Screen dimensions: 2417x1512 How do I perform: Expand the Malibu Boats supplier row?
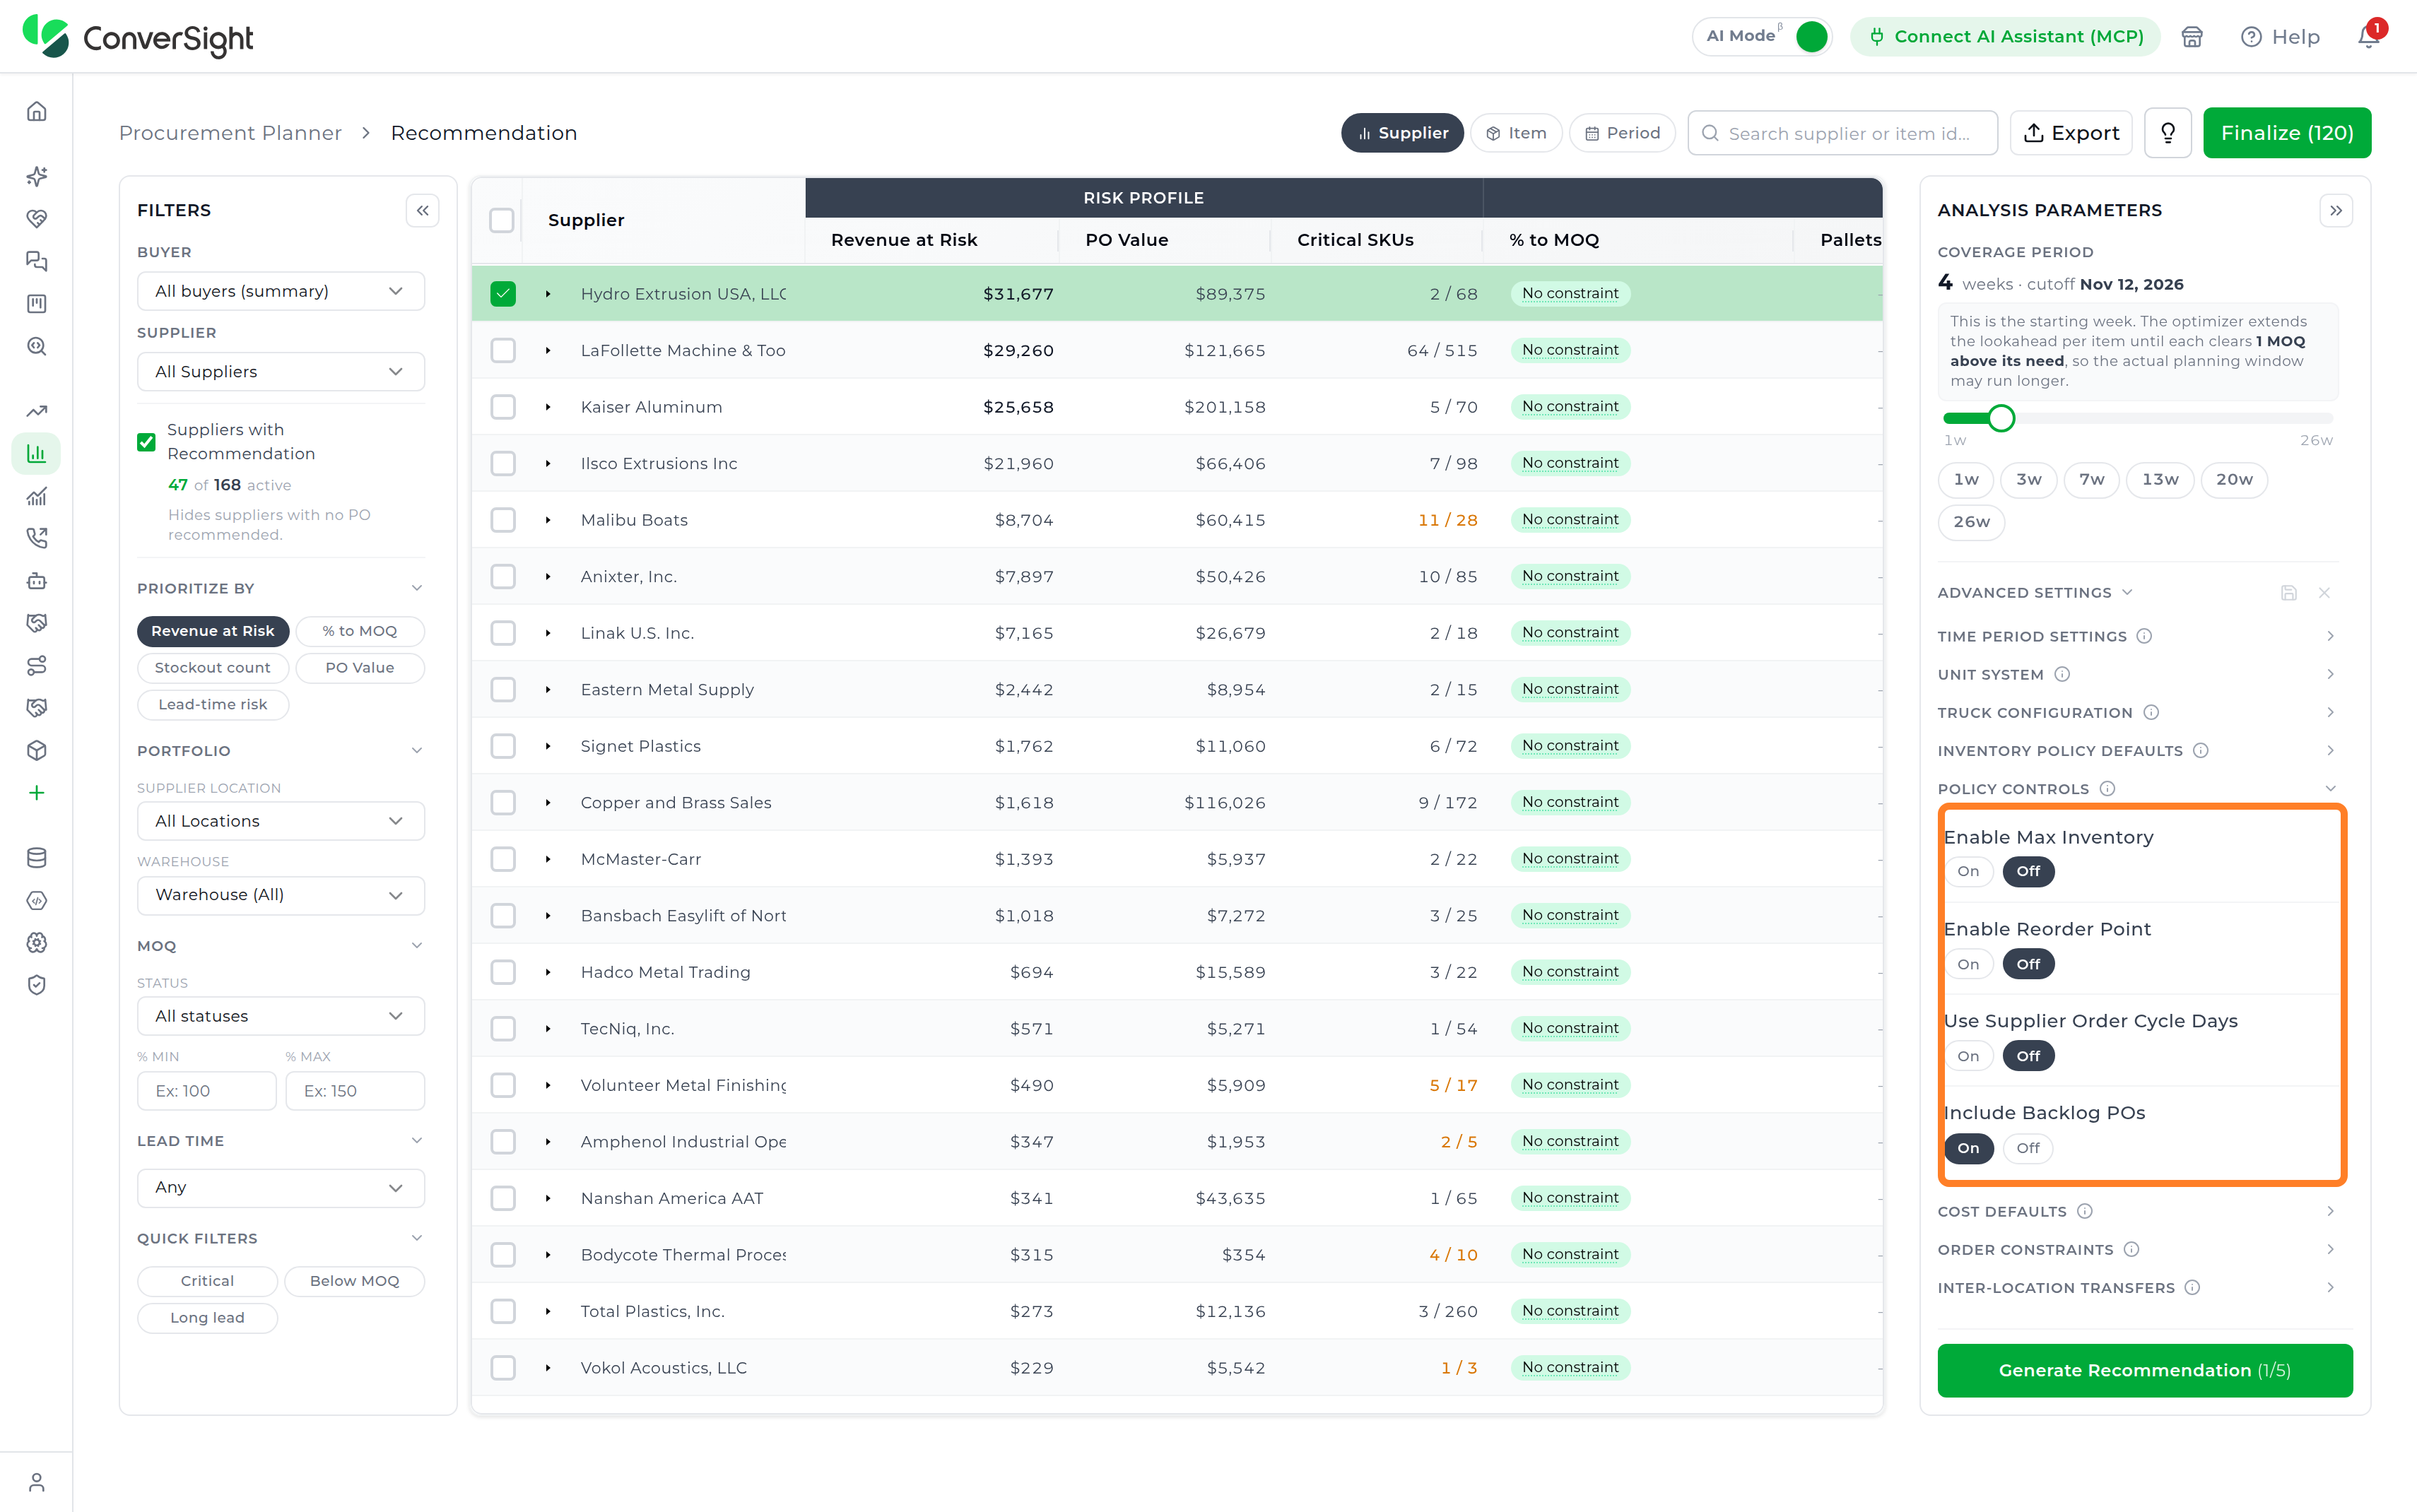click(x=548, y=520)
